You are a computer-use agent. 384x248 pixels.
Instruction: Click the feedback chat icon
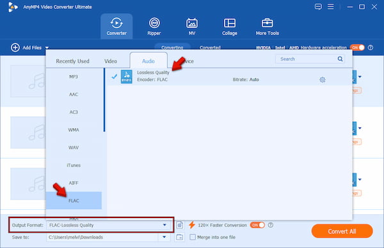click(x=318, y=6)
